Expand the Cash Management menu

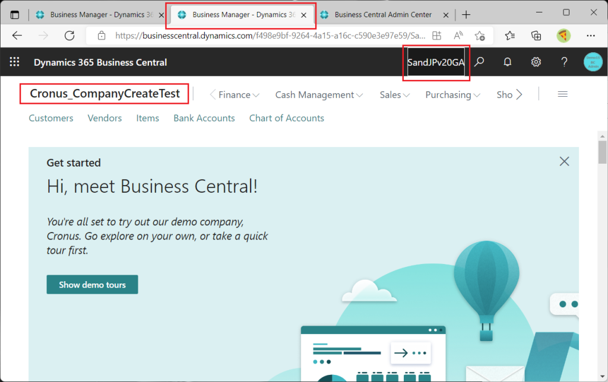(x=319, y=95)
